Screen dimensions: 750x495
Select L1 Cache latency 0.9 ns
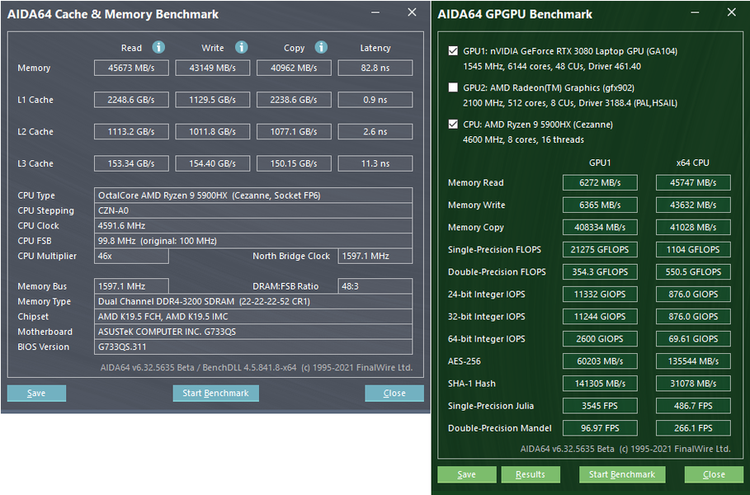[375, 100]
